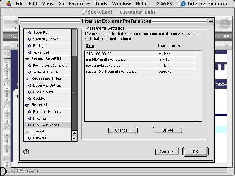Select the 216.106.88.22 password entry

tap(140, 54)
